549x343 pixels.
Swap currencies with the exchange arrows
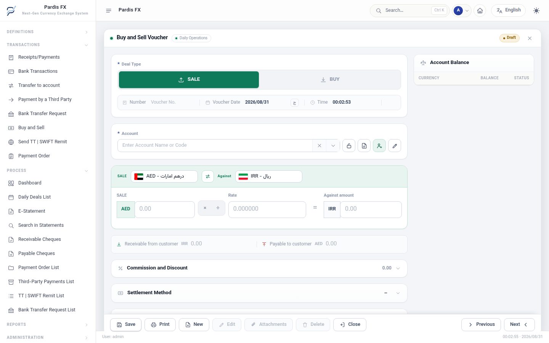(208, 176)
